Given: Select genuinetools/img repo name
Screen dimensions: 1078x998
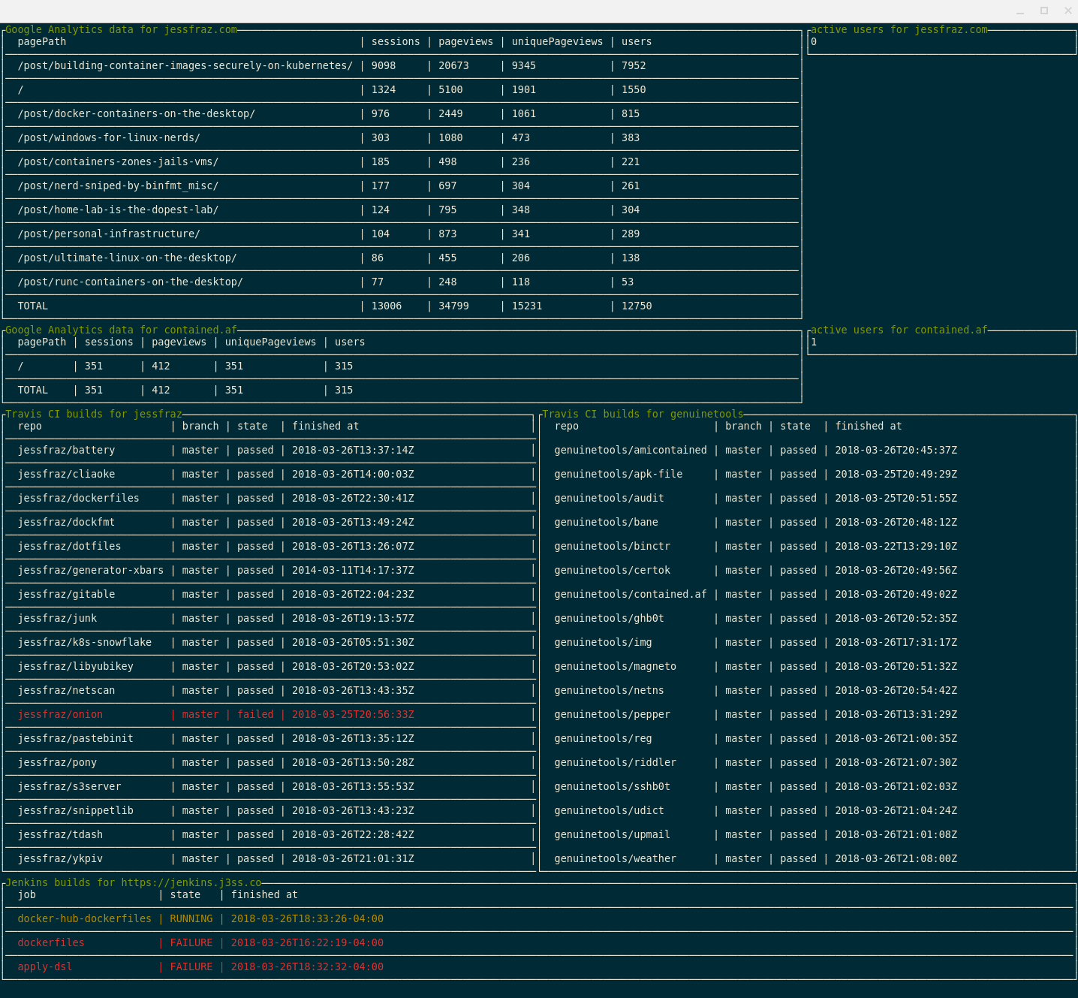Looking at the screenshot, I should [603, 643].
